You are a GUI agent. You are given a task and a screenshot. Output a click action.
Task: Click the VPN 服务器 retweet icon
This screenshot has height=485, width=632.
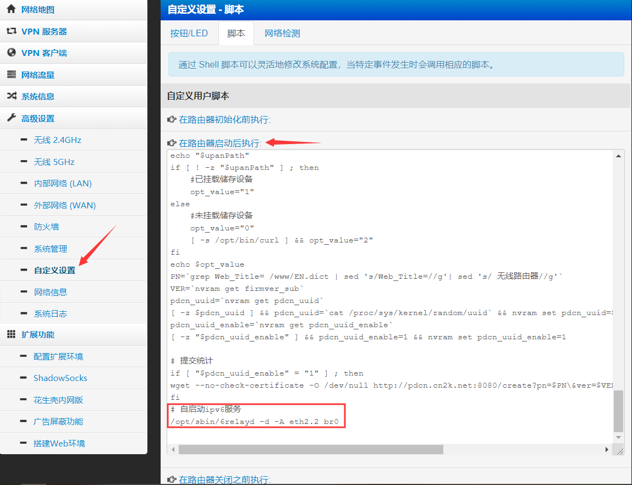(x=12, y=31)
